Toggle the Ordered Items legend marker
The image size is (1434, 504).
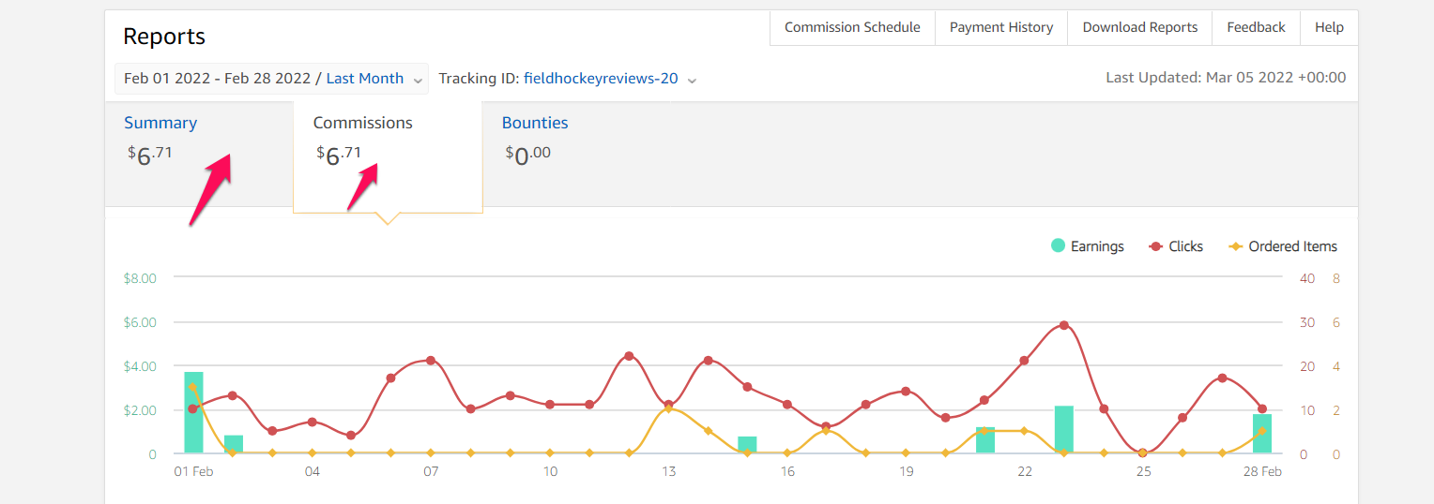pos(1236,246)
